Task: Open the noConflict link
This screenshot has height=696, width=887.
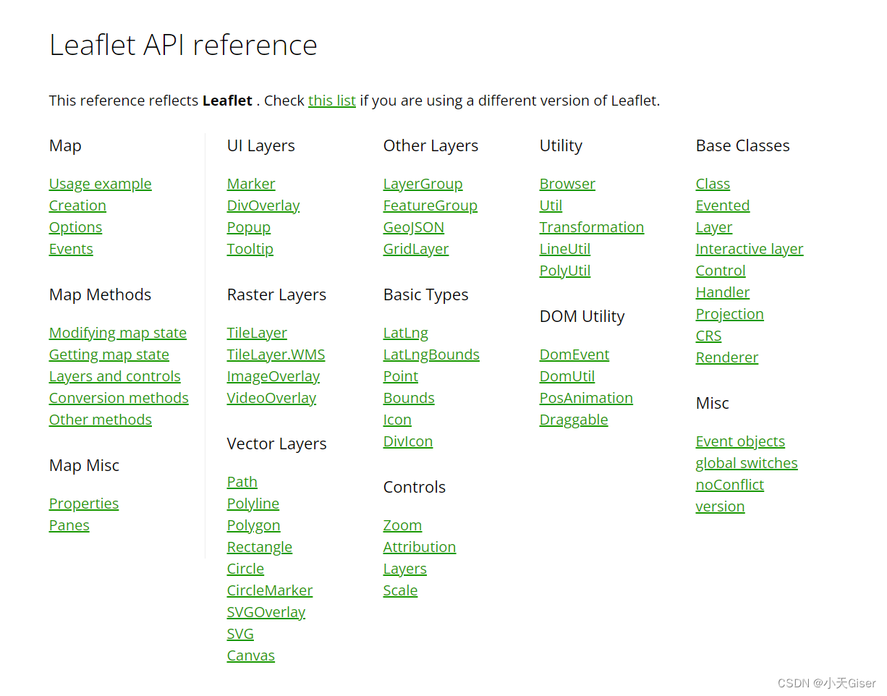Action: click(x=729, y=485)
